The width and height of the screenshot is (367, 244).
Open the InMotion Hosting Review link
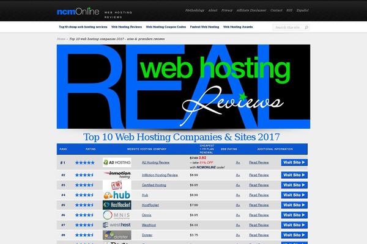coord(160,175)
